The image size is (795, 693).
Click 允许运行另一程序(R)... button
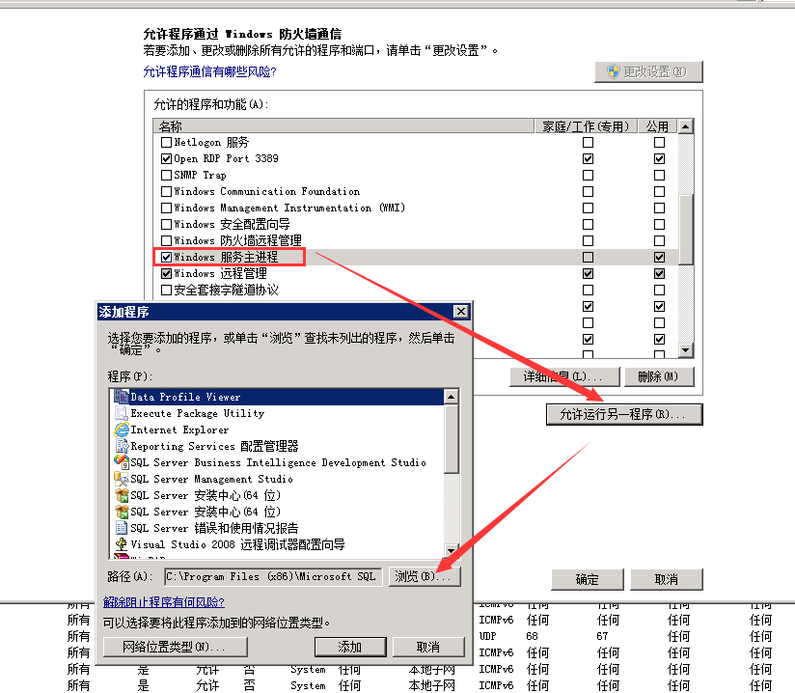[624, 414]
